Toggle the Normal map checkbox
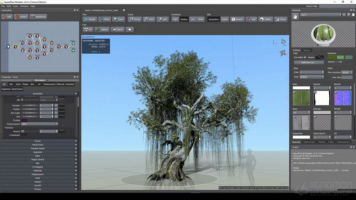Image resolution: width=356 pixels, height=200 pixels. 336,92
